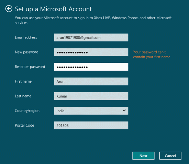Click the 'Re-enter password' label

[x=30, y=67]
